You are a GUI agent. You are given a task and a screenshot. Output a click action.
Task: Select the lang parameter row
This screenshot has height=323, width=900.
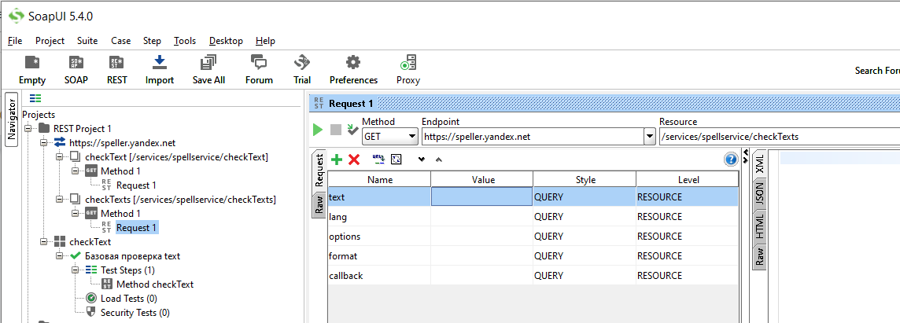[x=533, y=217]
